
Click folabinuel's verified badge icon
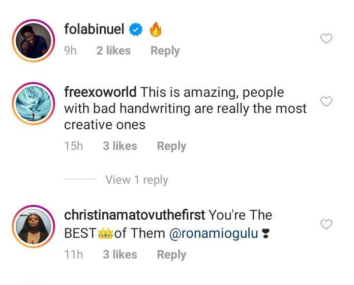pos(136,30)
